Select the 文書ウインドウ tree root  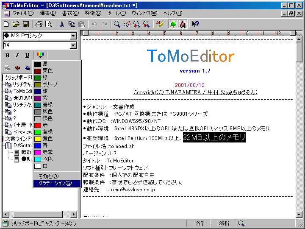tap(18, 139)
